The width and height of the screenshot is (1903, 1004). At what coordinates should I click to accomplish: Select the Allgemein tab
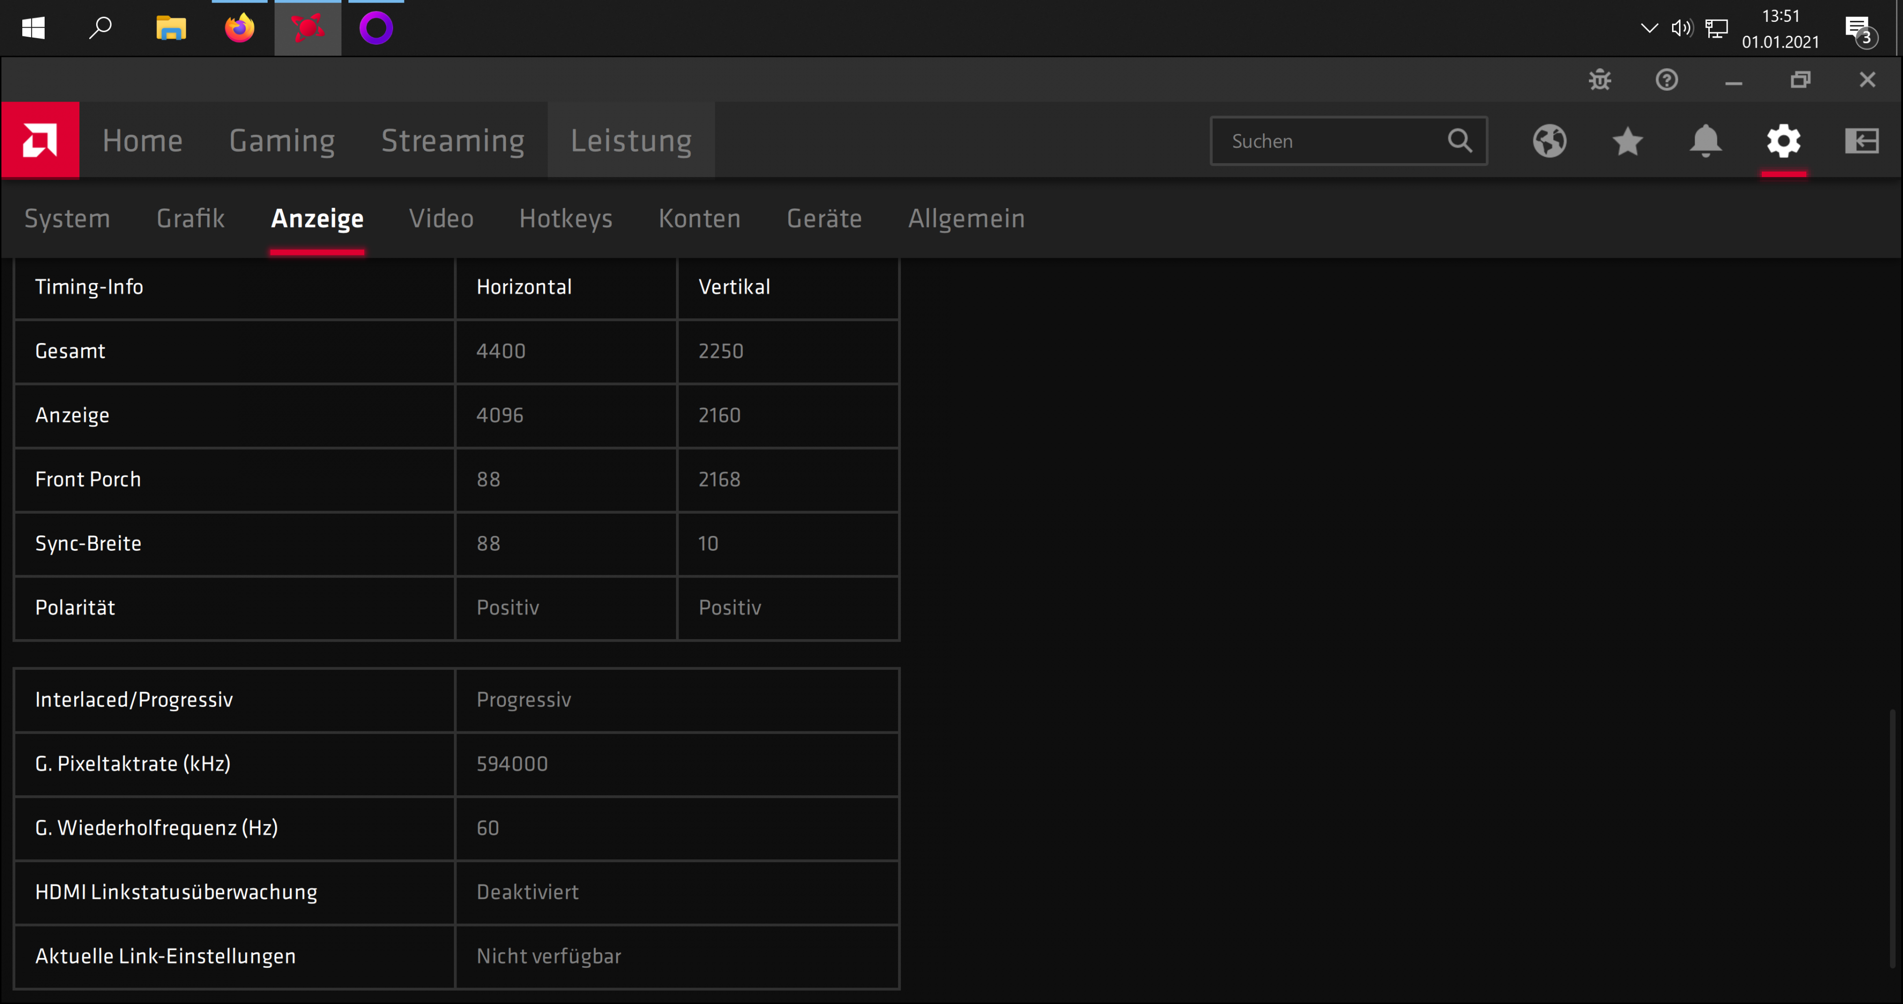click(x=966, y=219)
